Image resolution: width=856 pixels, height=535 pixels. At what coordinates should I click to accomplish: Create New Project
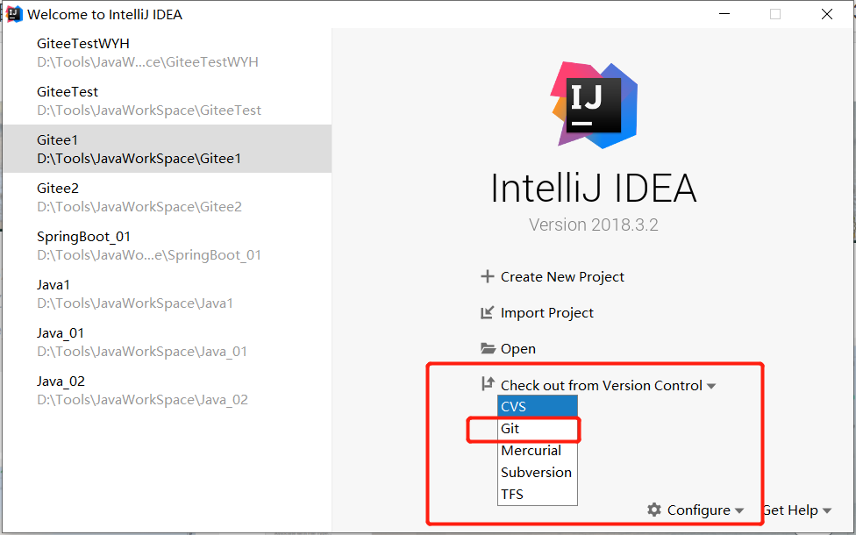coord(562,277)
